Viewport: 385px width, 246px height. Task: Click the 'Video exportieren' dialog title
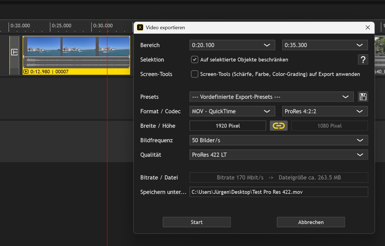coord(165,28)
